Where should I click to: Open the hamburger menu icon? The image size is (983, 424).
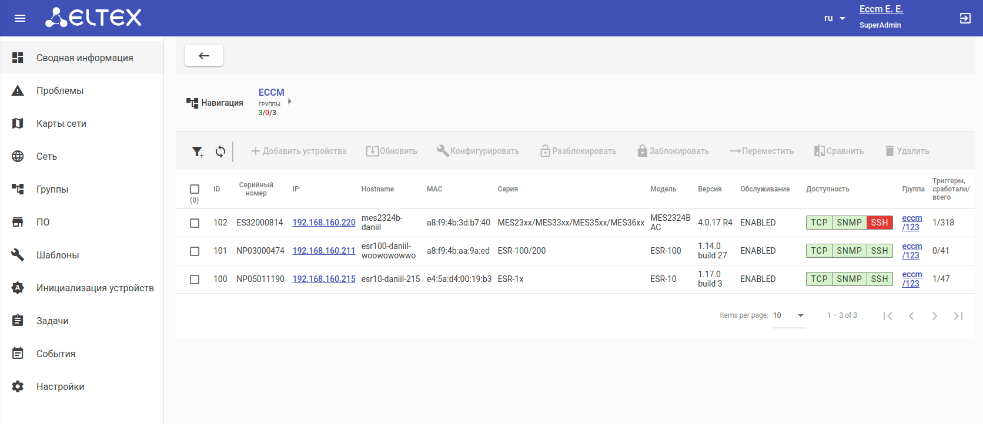point(20,18)
